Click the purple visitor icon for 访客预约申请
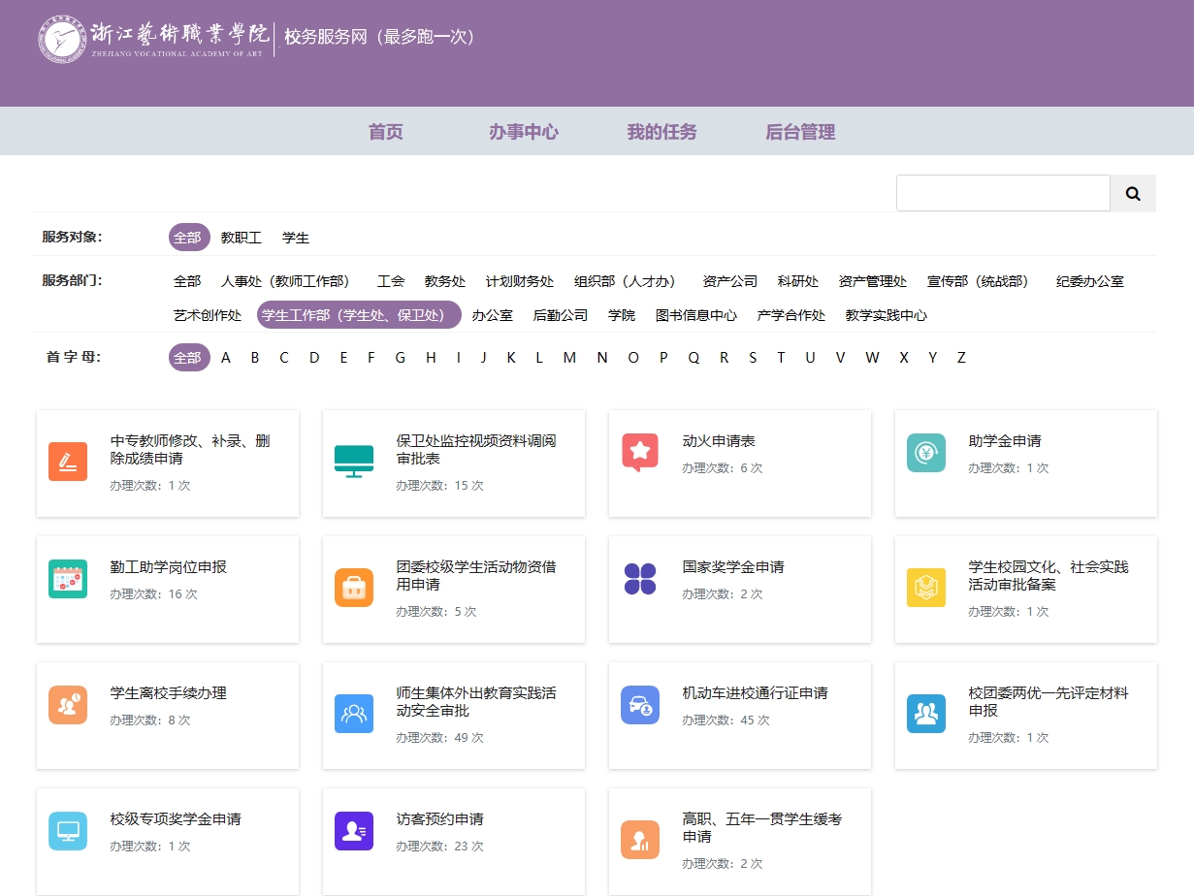Image resolution: width=1194 pixels, height=896 pixels. (353, 831)
